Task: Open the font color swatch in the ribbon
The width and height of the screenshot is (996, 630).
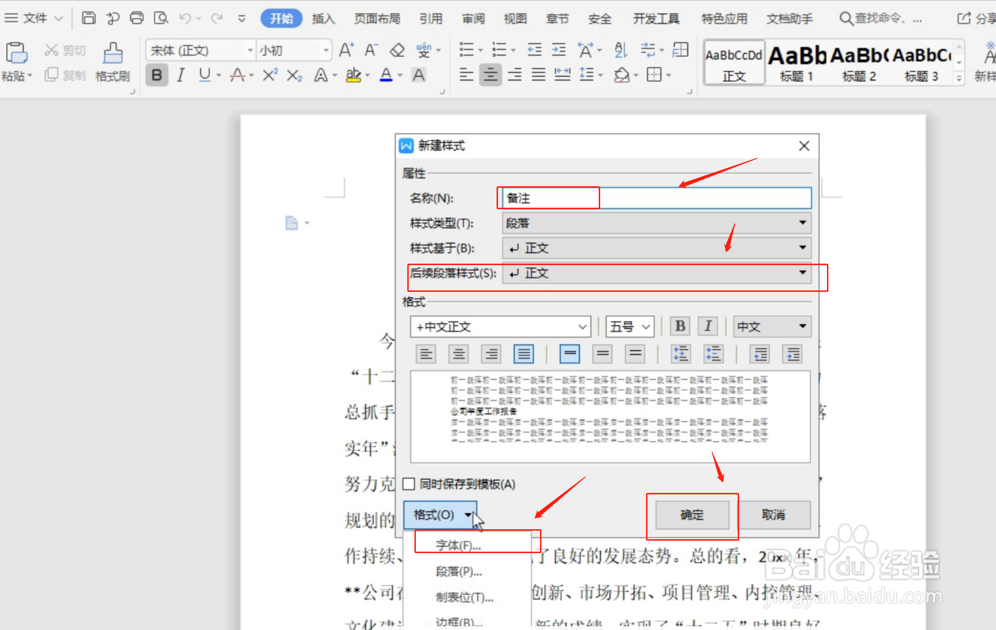Action: coord(385,75)
